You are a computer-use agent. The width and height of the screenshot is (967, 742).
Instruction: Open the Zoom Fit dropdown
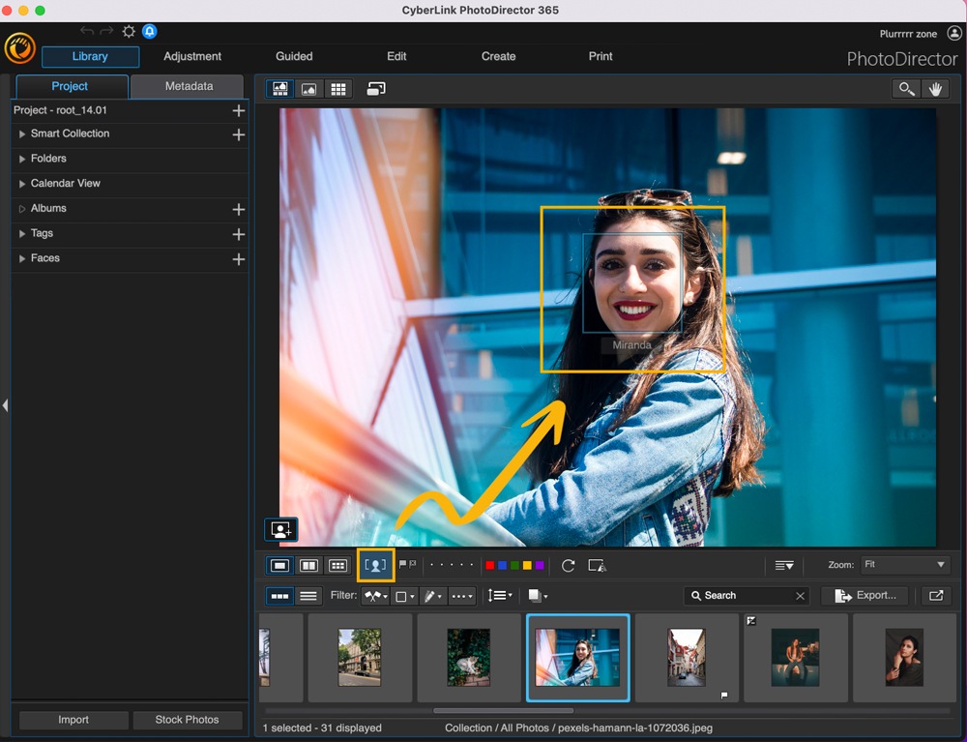click(x=905, y=565)
